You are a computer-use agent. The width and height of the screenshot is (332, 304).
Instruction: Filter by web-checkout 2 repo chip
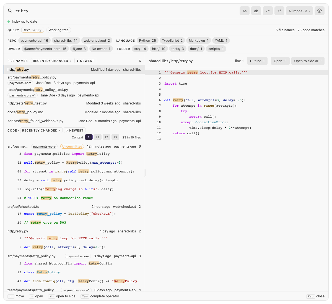click(x=97, y=41)
